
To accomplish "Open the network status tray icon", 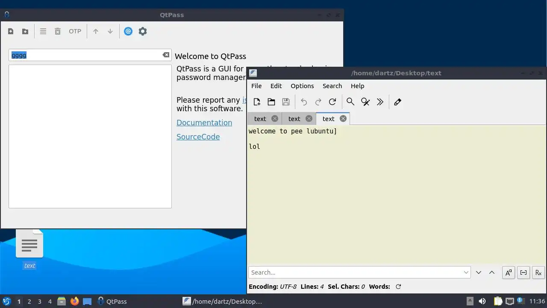I will (x=509, y=301).
